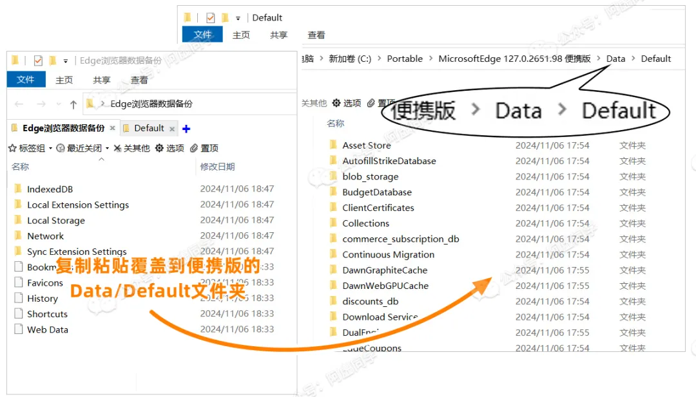Image resolution: width=696 pixels, height=397 pixels.
Task: Select the Collections folder
Action: [x=365, y=223]
